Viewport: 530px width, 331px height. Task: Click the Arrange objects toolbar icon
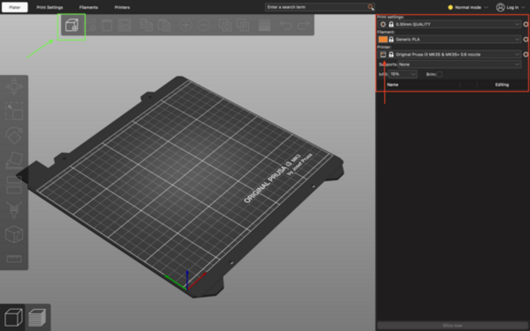pos(125,25)
